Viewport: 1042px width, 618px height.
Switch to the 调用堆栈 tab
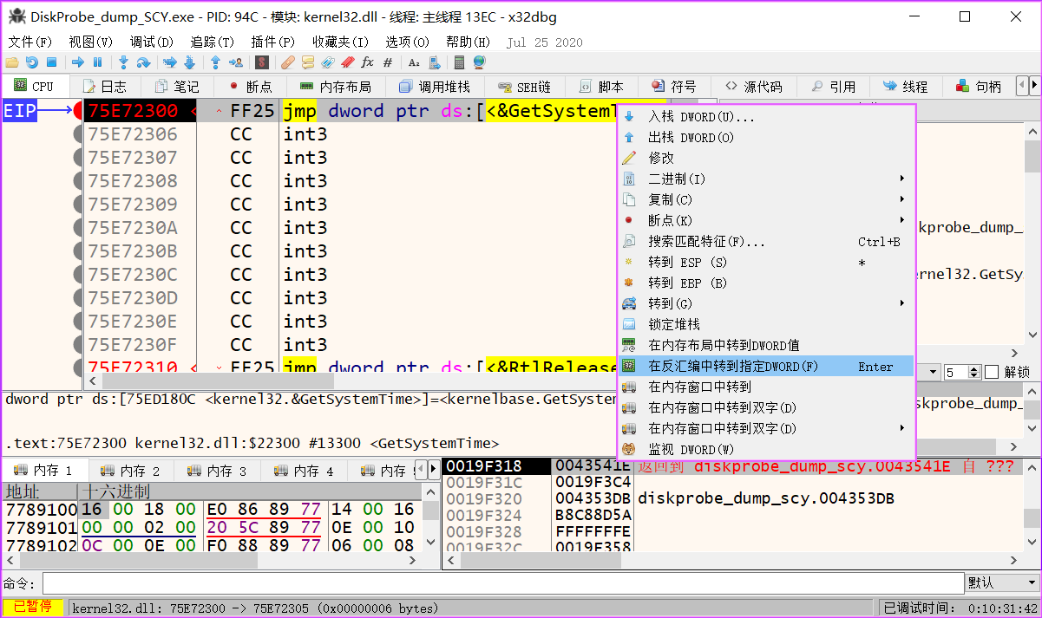pyautogui.click(x=435, y=87)
